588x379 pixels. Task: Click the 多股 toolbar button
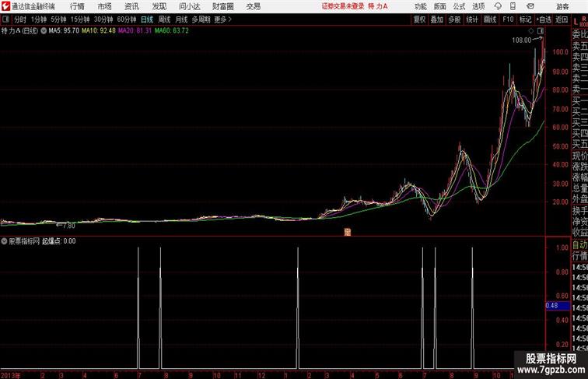(454, 19)
